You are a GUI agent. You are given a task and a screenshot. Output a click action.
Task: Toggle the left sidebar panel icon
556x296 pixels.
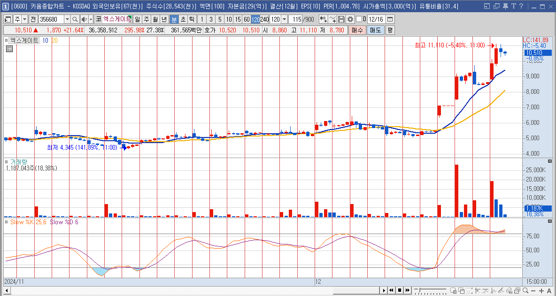point(8,19)
